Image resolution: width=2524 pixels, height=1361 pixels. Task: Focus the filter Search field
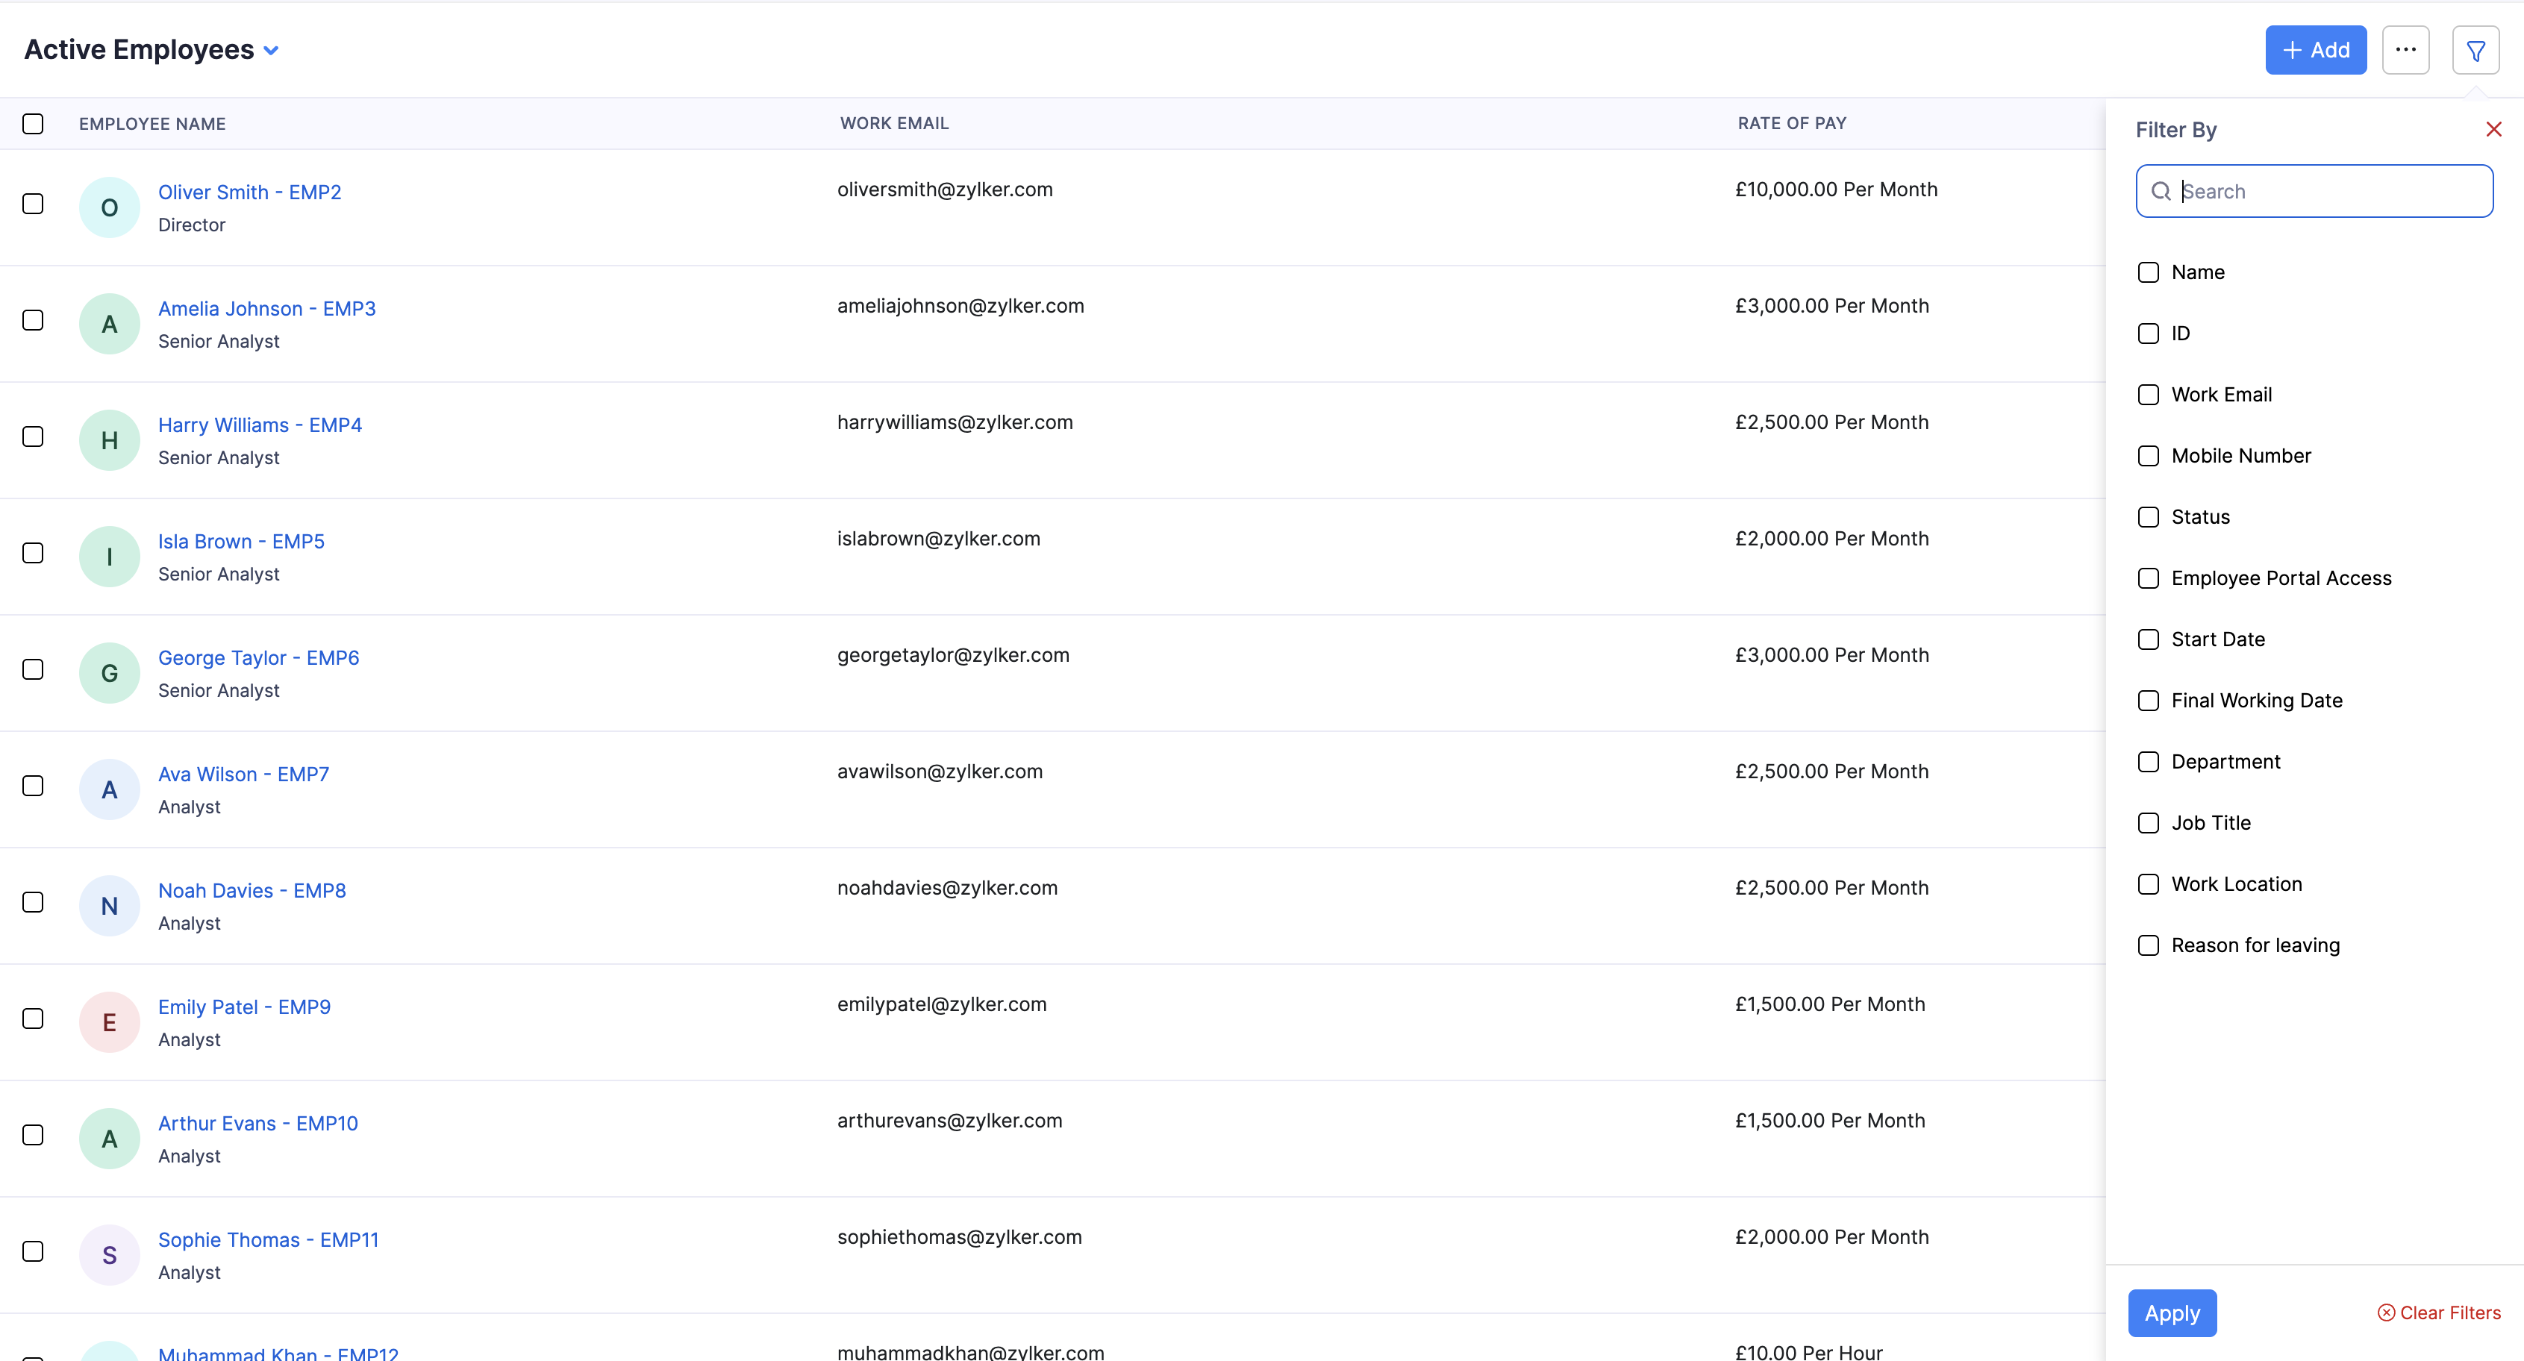coord(2314,191)
